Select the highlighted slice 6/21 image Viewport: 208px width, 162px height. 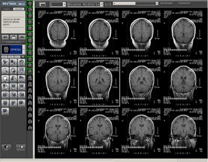click(x=99, y=82)
